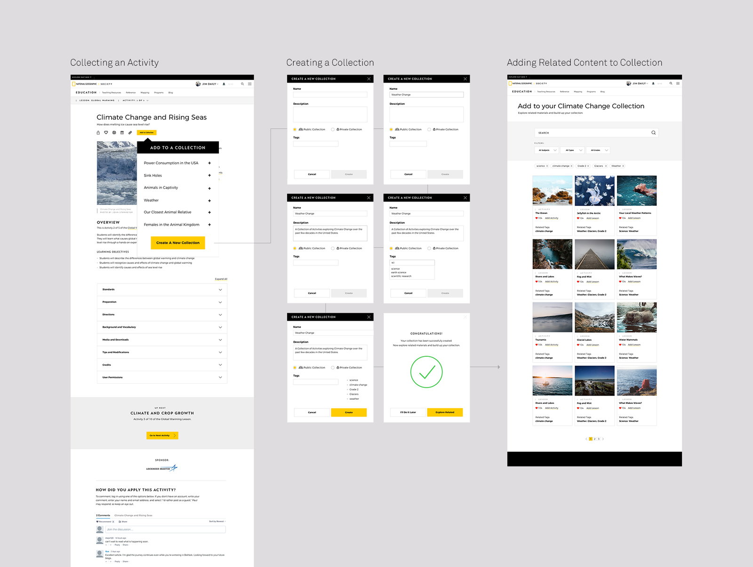This screenshot has width=753, height=567.
Task: Open the All Grades filter dropdown
Action: (598, 150)
